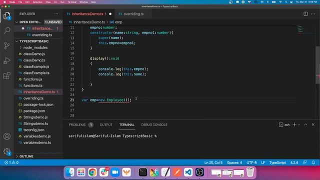The image size is (320, 180).
Task: Open package-lock.json in file explorer
Action: coord(38,104)
